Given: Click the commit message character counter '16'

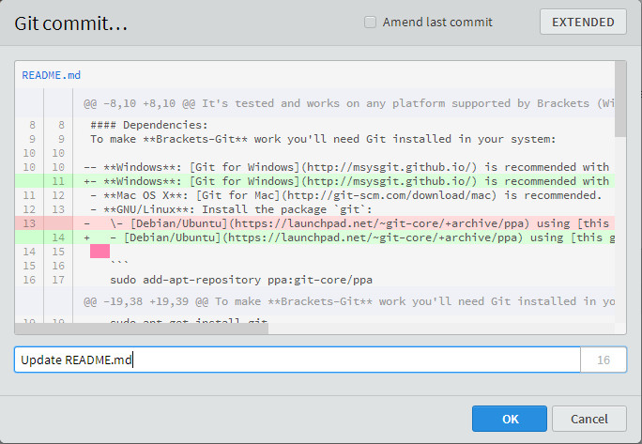Looking at the screenshot, I should point(604,360).
